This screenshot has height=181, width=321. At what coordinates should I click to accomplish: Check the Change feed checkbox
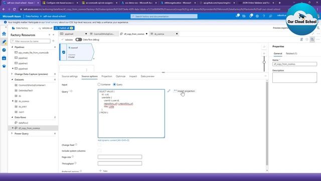click(x=99, y=145)
